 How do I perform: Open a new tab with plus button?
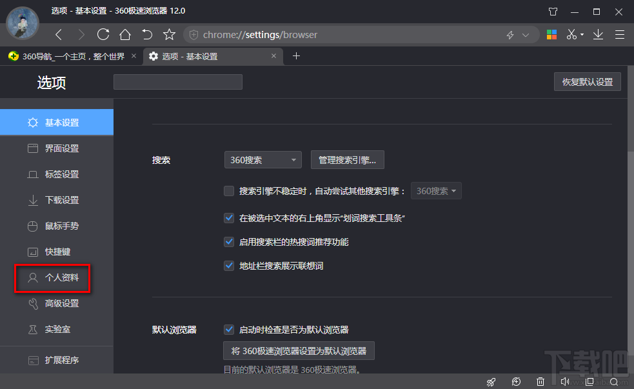tap(297, 56)
